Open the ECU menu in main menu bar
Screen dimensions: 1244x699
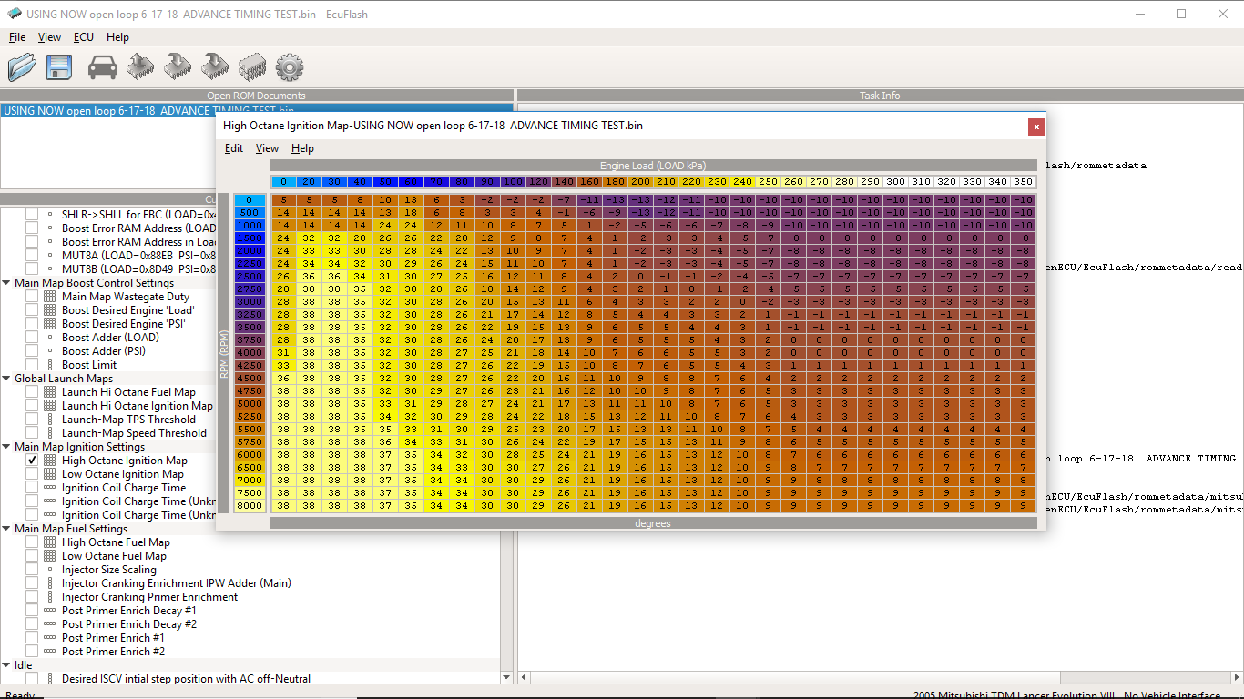click(x=83, y=37)
